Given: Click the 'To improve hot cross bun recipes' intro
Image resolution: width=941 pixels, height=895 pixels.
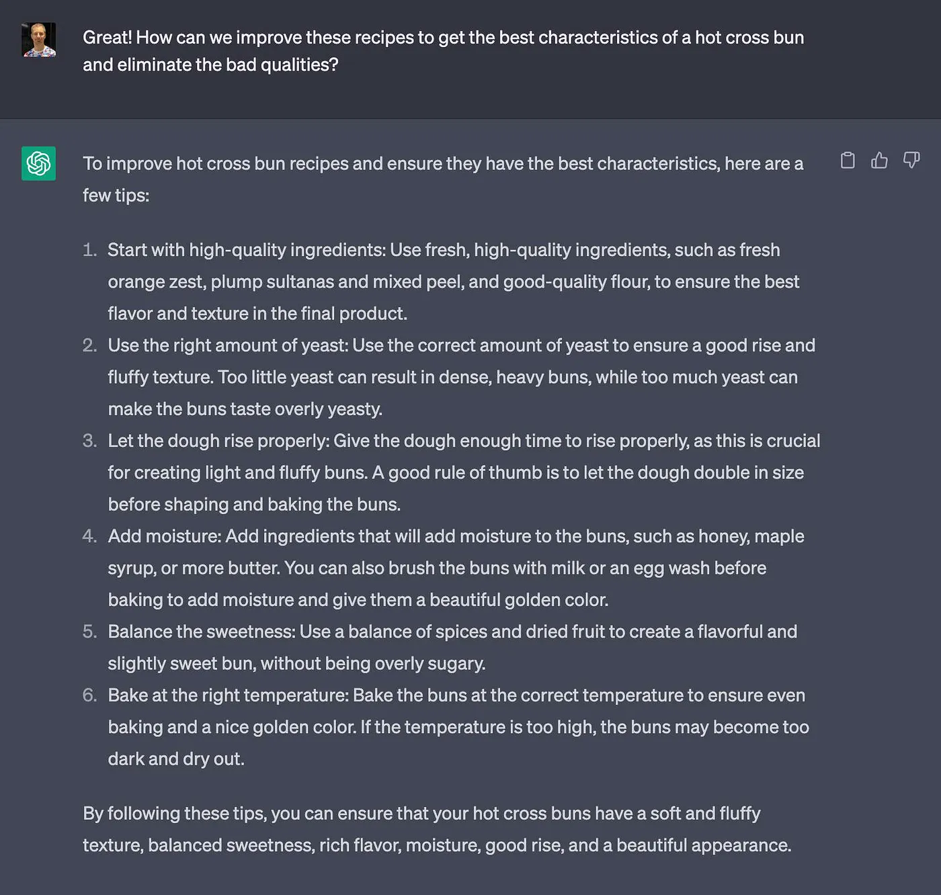Looking at the screenshot, I should point(443,179).
